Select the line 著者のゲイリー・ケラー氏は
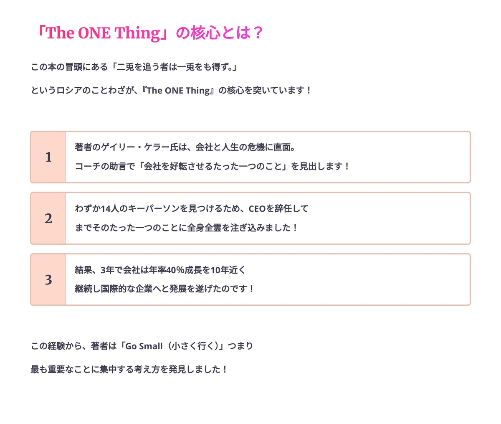Viewport: 501px width, 424px height. click(131, 147)
